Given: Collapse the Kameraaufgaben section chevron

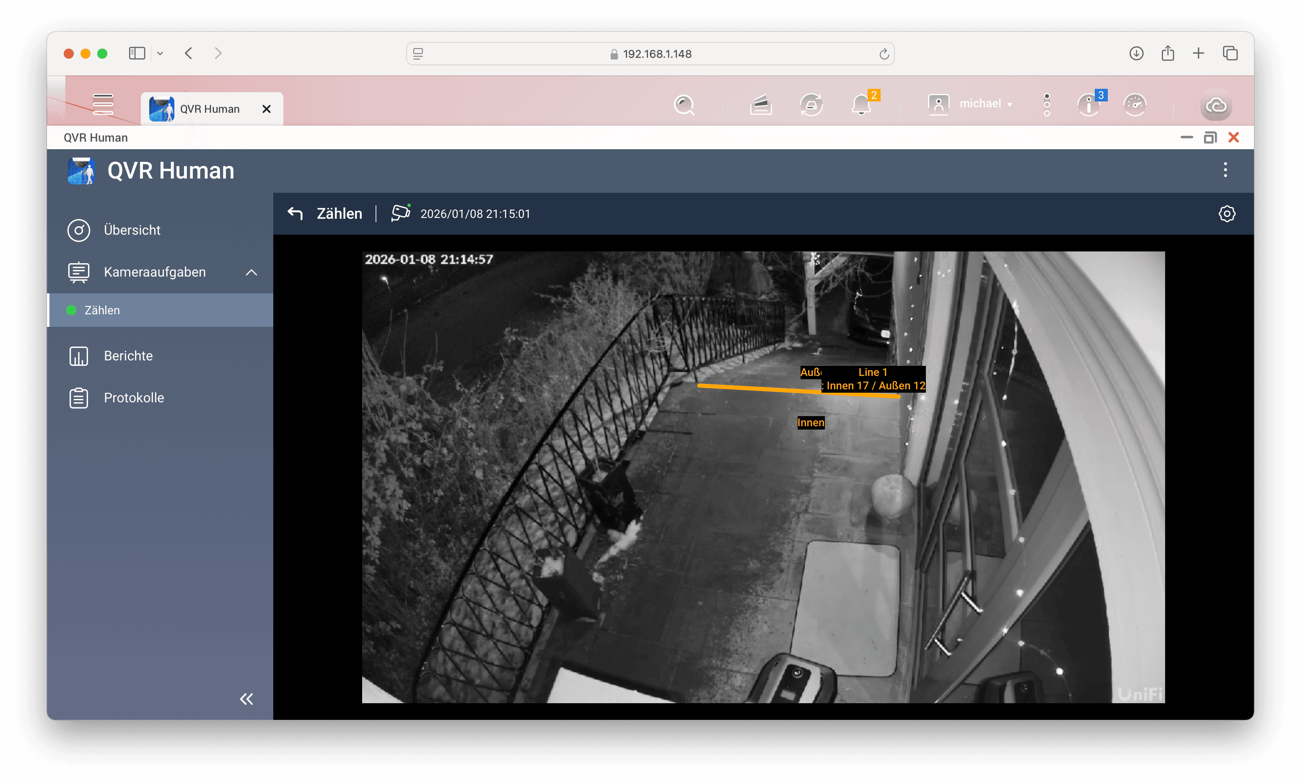Looking at the screenshot, I should [251, 272].
